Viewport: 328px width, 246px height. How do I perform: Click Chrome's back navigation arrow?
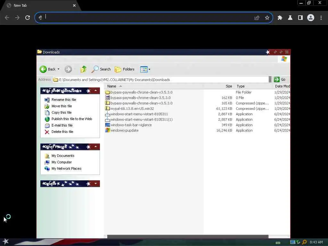tap(7, 18)
